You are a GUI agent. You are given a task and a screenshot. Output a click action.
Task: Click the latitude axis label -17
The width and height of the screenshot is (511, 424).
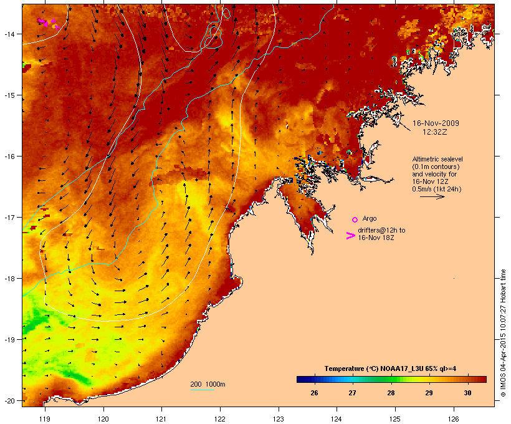tap(9, 217)
